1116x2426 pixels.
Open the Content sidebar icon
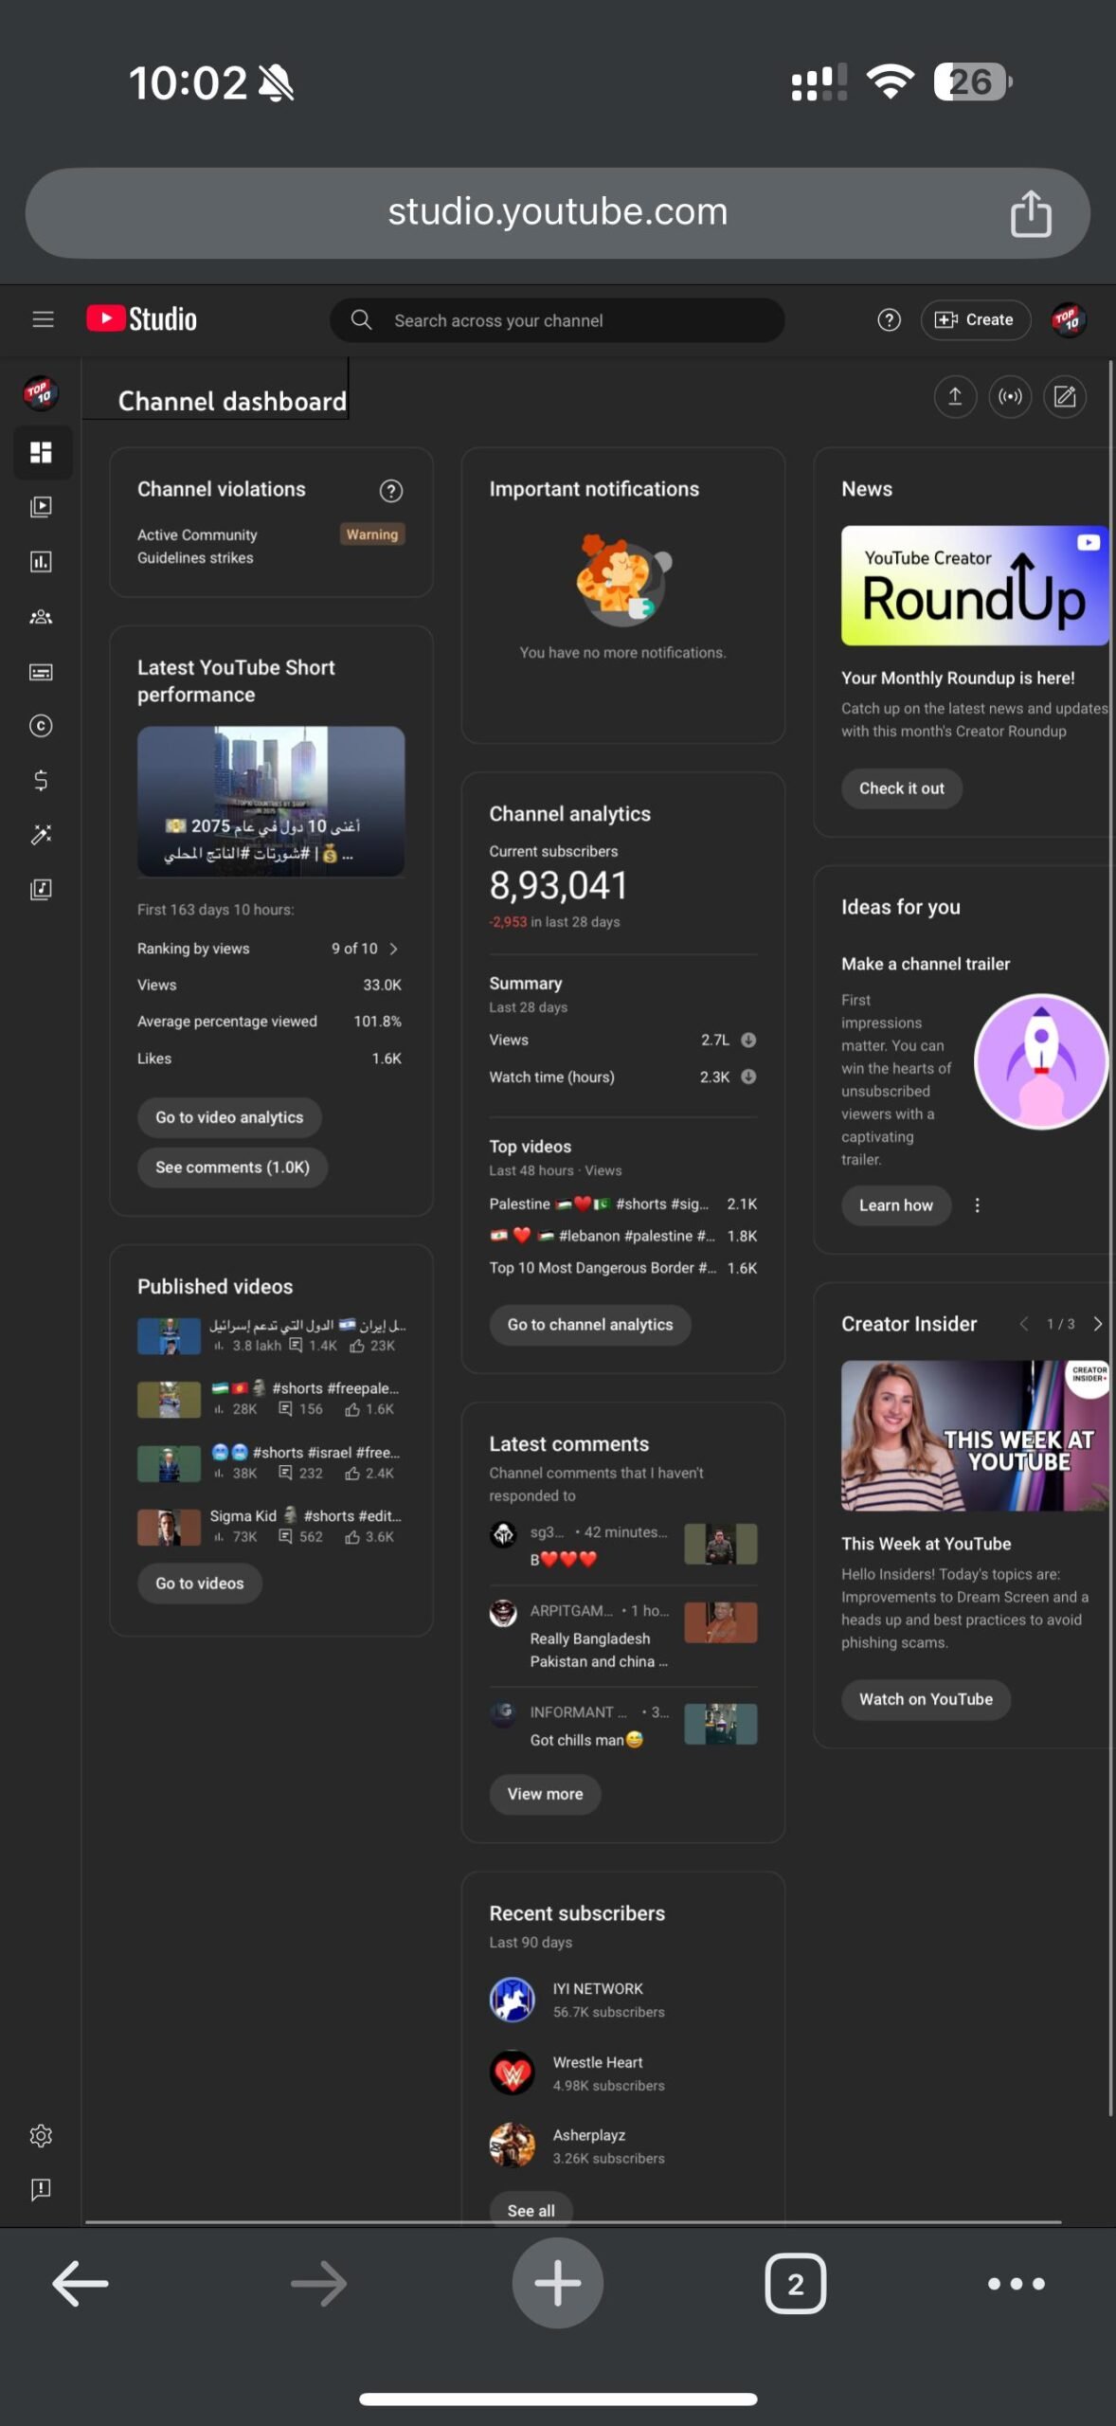(x=41, y=507)
